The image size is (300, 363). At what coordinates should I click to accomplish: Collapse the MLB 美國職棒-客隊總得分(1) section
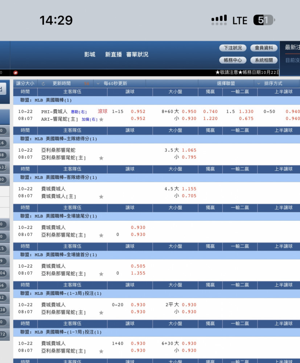click(157, 178)
